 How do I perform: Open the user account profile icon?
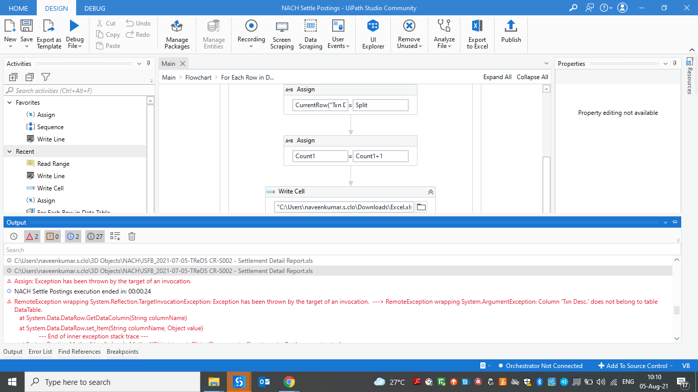622,8
